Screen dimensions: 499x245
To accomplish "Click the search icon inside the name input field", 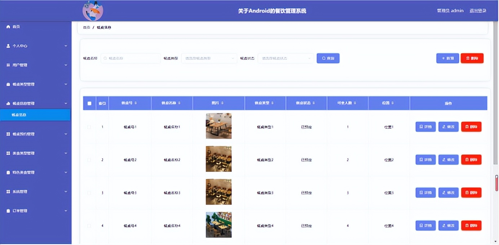I will pos(105,58).
